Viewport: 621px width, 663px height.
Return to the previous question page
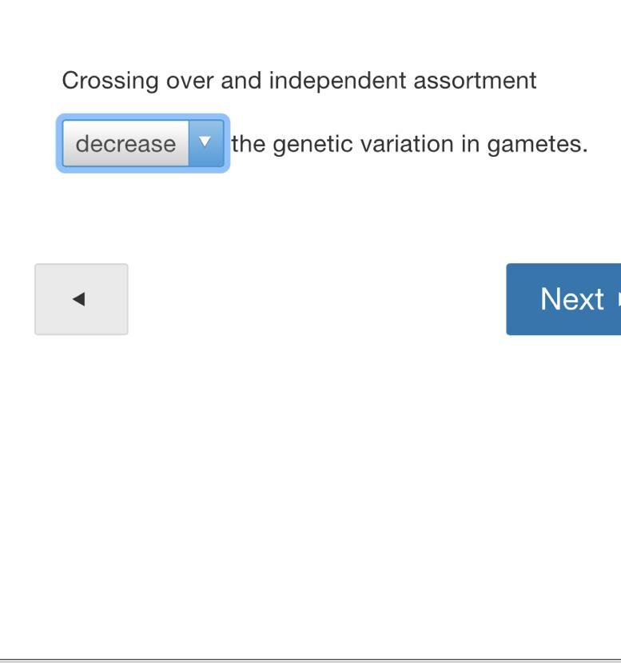point(81,299)
